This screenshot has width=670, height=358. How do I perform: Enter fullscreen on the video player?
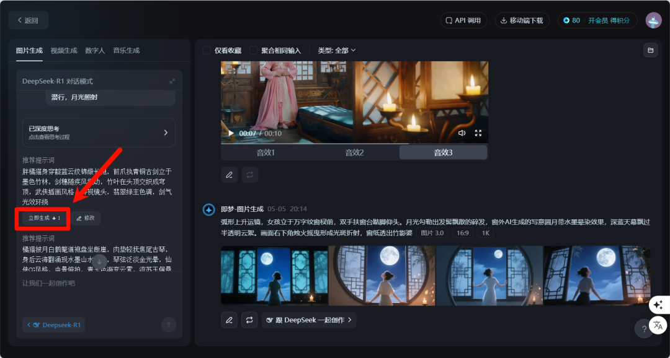478,133
